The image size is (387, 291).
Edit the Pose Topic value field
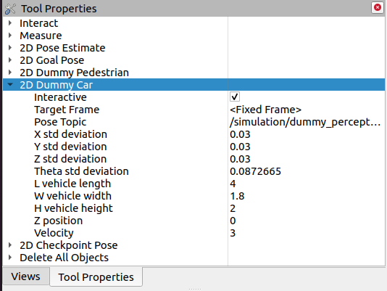[x=307, y=122]
